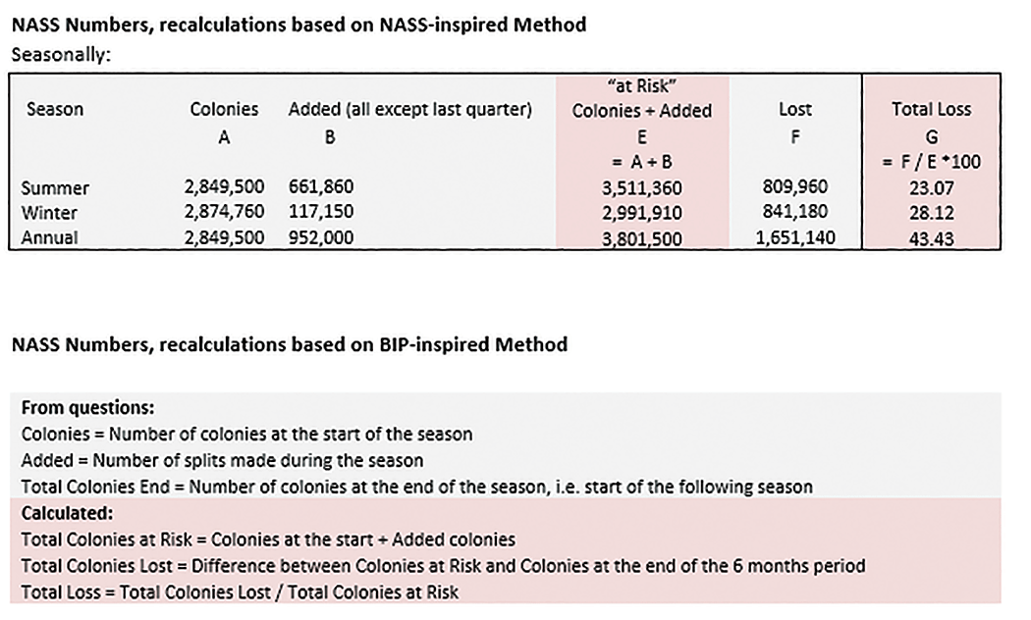Click the "= F / E *100" formula

931,162
